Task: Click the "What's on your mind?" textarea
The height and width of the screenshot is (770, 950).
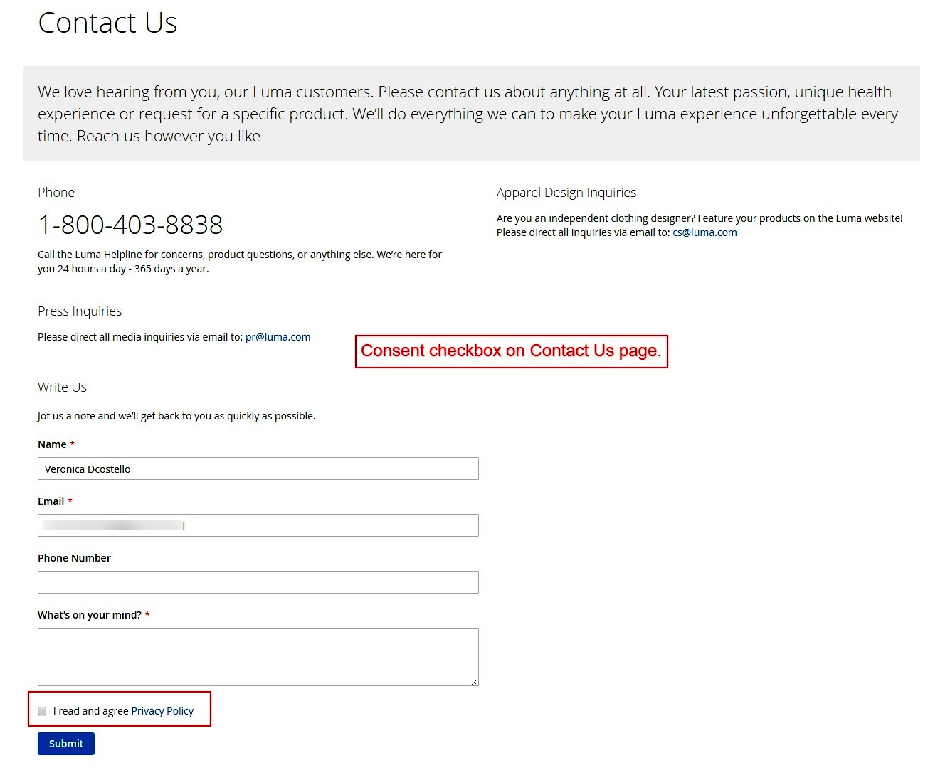Action: point(258,656)
